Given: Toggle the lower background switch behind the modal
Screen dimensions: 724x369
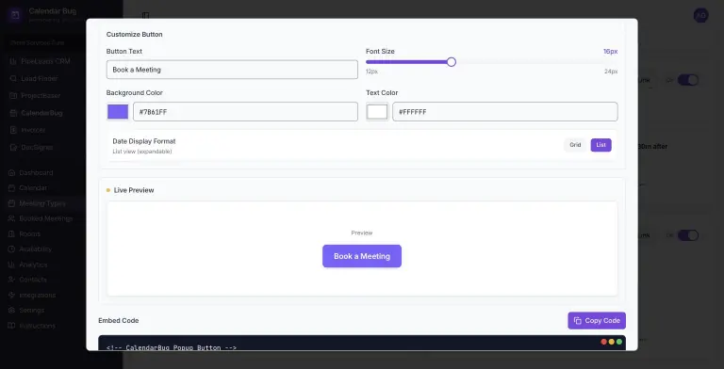Looking at the screenshot, I should coord(688,235).
